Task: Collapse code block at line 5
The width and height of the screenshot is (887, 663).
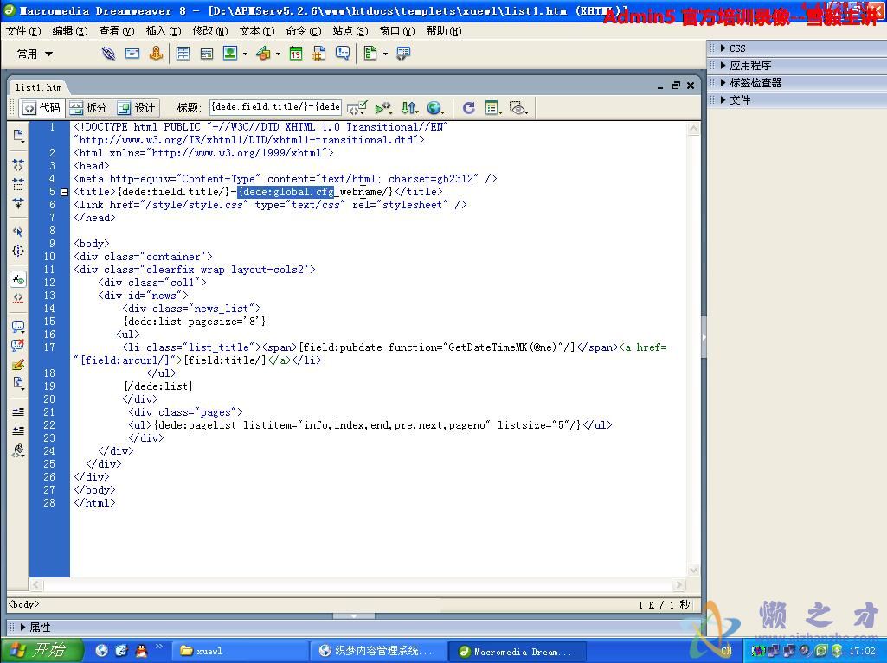Action: pyautogui.click(x=64, y=192)
